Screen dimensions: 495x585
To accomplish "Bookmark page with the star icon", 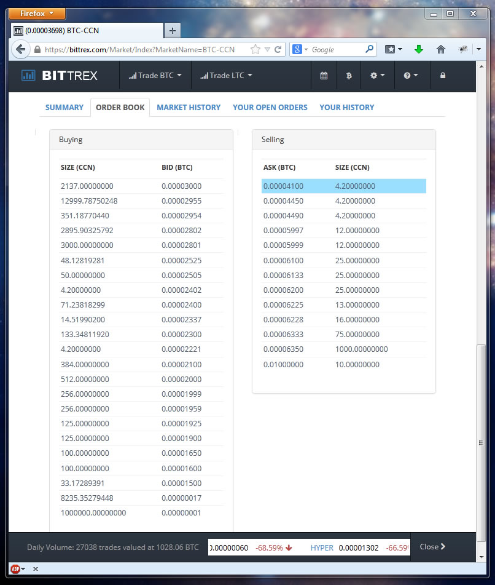I will [255, 49].
